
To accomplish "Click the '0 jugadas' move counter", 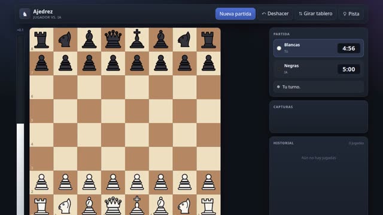I will pos(356,143).
